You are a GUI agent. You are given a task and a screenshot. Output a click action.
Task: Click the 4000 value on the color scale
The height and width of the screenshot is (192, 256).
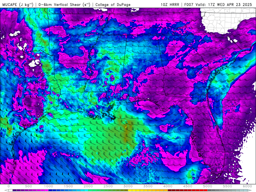coord(168,186)
